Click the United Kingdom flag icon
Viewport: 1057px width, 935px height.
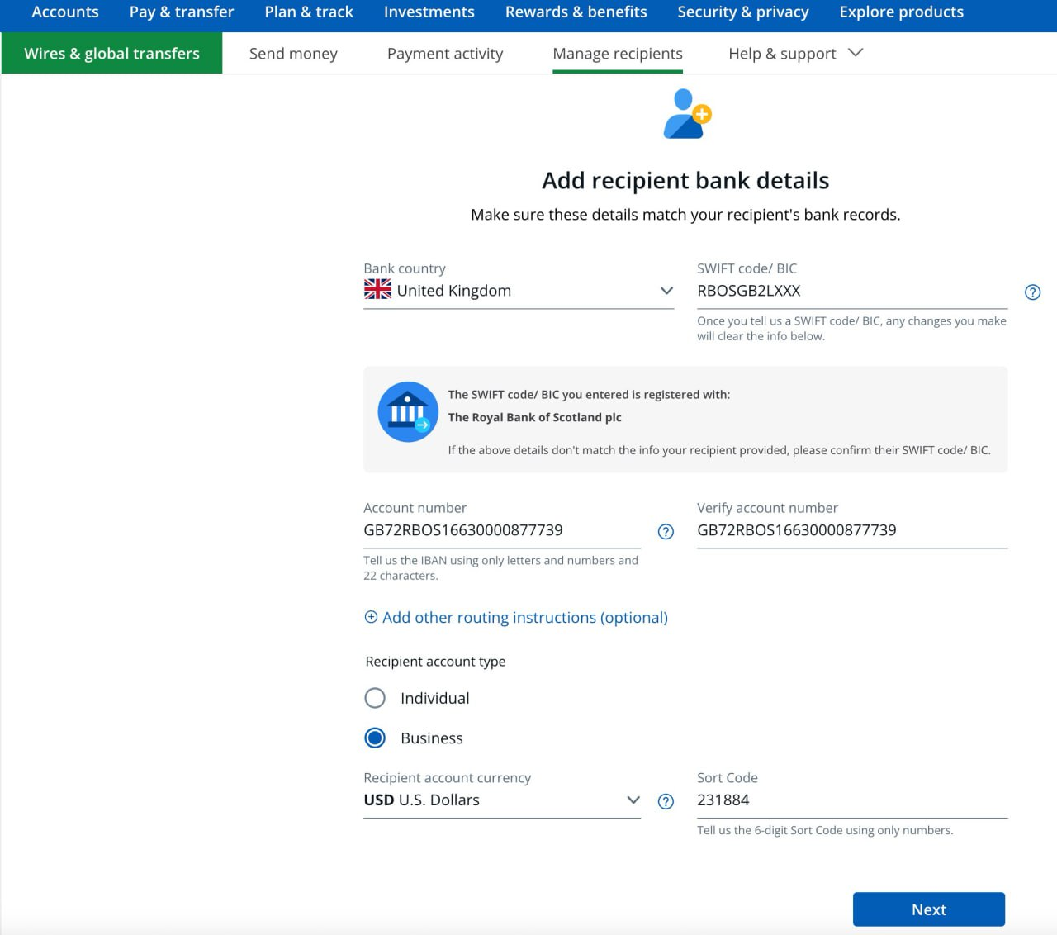click(377, 290)
